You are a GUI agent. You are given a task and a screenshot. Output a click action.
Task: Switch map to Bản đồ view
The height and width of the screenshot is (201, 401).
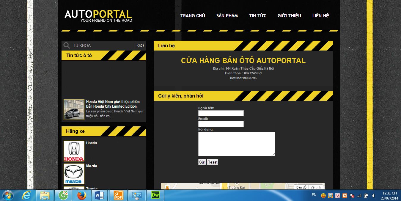click(301, 187)
